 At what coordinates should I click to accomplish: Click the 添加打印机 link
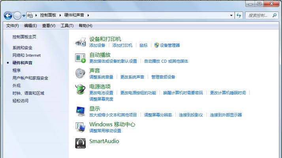[122, 45]
